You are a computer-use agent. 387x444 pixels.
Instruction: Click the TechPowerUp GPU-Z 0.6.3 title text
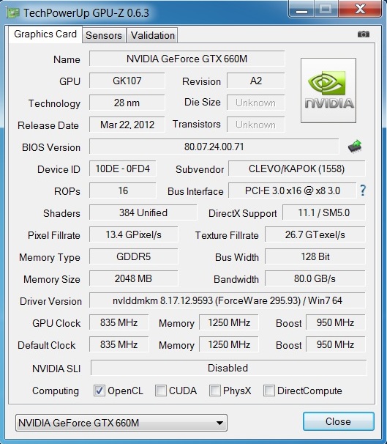tap(86, 13)
